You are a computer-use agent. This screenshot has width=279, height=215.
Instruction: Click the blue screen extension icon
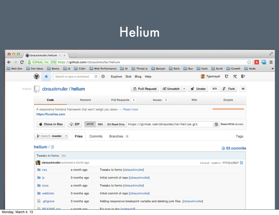(x=264, y=62)
